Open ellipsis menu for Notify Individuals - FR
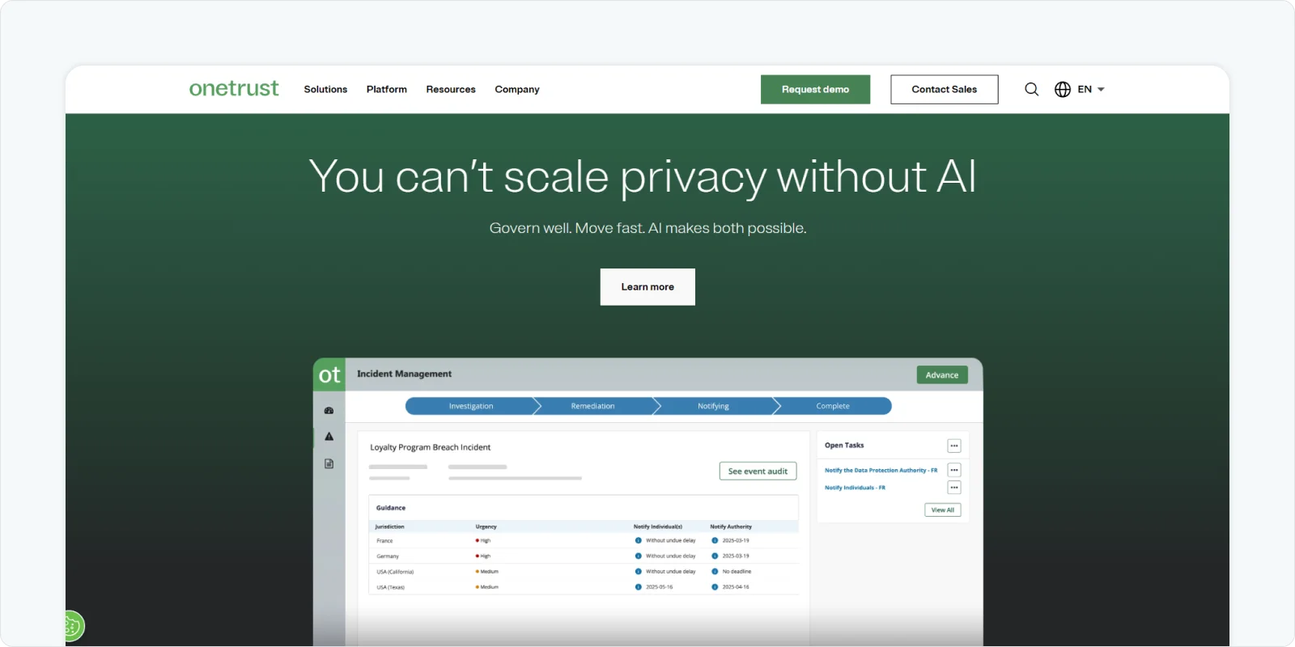The image size is (1295, 647). pyautogui.click(x=954, y=488)
